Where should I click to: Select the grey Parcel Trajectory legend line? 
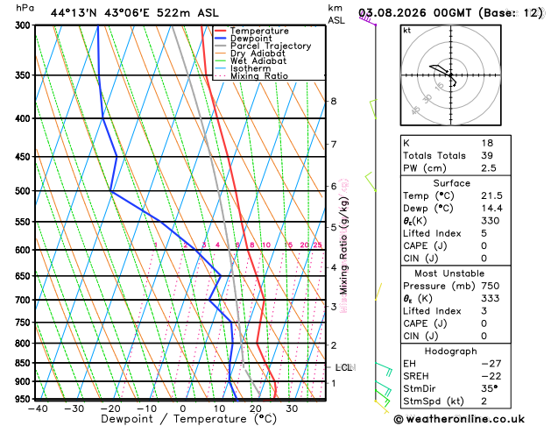tap(221, 46)
